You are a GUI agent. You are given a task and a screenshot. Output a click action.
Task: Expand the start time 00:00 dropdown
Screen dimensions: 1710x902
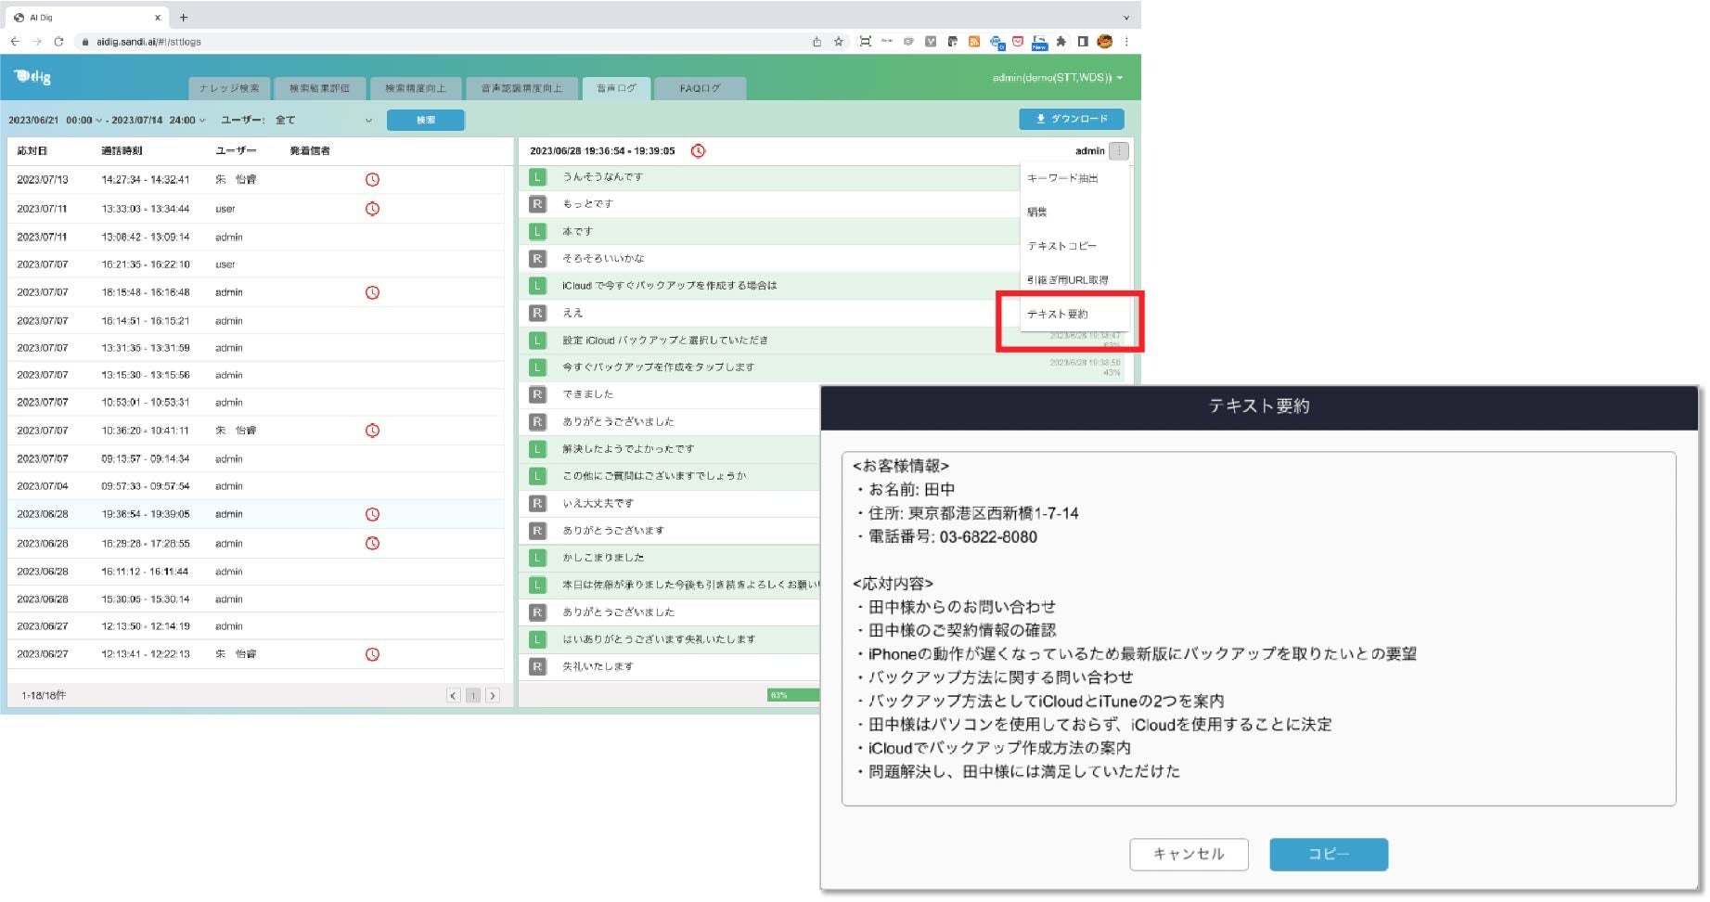coord(84,119)
